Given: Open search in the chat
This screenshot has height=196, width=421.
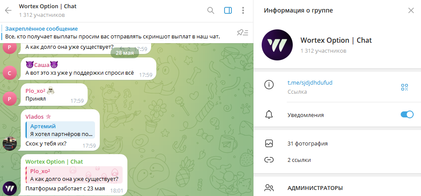Looking at the screenshot, I should (211, 10).
